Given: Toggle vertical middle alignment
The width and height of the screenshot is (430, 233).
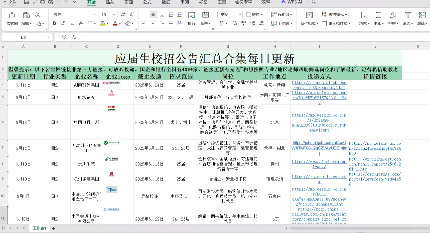Looking at the screenshot, I should tap(153, 14).
